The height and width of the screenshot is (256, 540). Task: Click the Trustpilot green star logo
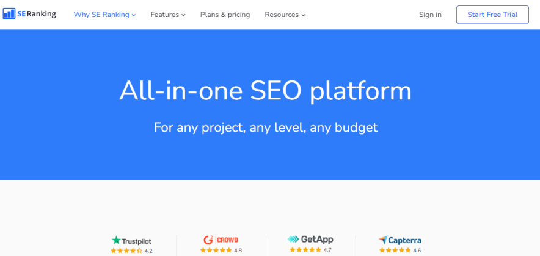(x=116, y=240)
